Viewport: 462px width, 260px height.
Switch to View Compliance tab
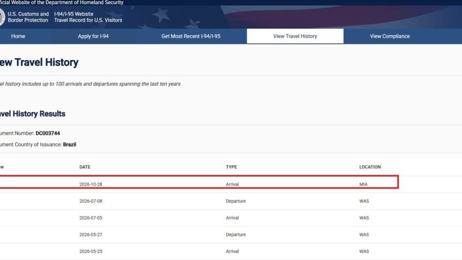389,36
